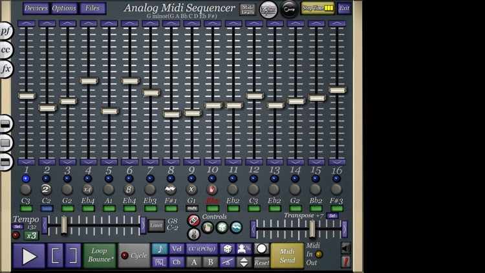
Task: Click the step 4 Eb4 fader handle
Action: click(89, 81)
